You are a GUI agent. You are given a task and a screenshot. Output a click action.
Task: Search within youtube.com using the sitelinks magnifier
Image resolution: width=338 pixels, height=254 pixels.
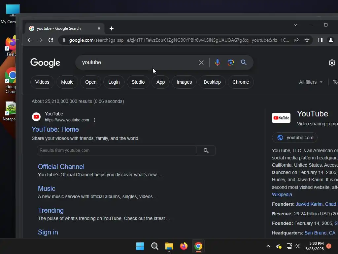pos(206,150)
